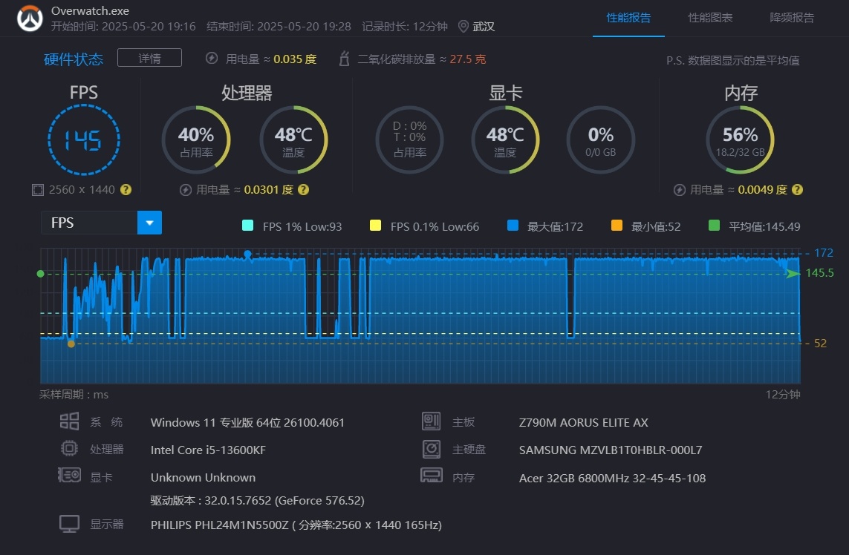
Task: Switch to the 降频报告 tab
Action: [x=792, y=17]
